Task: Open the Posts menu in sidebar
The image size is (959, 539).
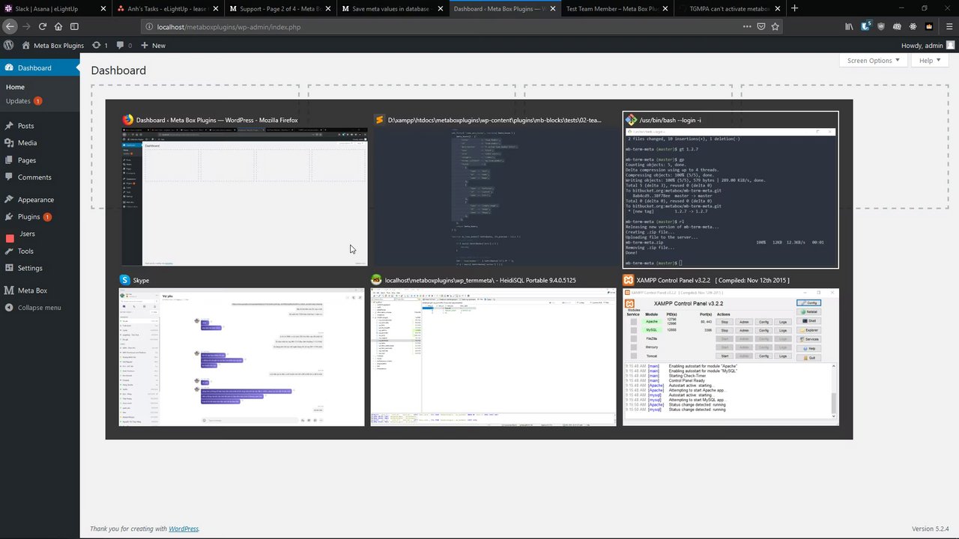Action: coord(40,126)
